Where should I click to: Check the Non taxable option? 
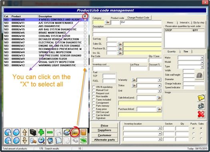click(x=94, y=96)
